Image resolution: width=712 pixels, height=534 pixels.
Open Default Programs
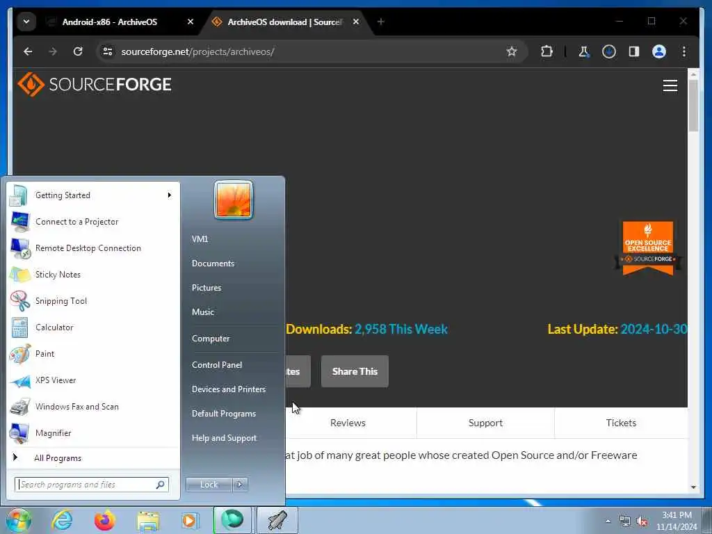(x=224, y=414)
